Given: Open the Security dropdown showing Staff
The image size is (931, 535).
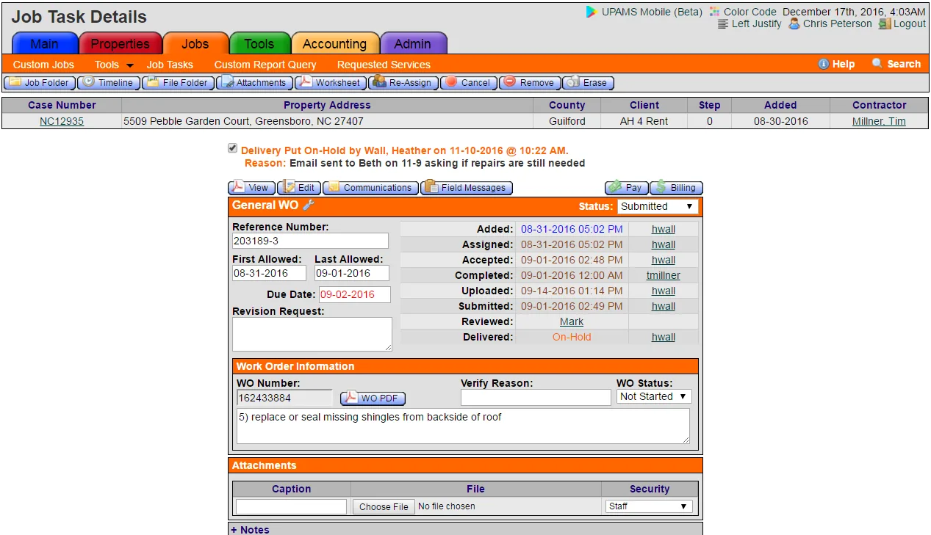Looking at the screenshot, I should tap(649, 506).
